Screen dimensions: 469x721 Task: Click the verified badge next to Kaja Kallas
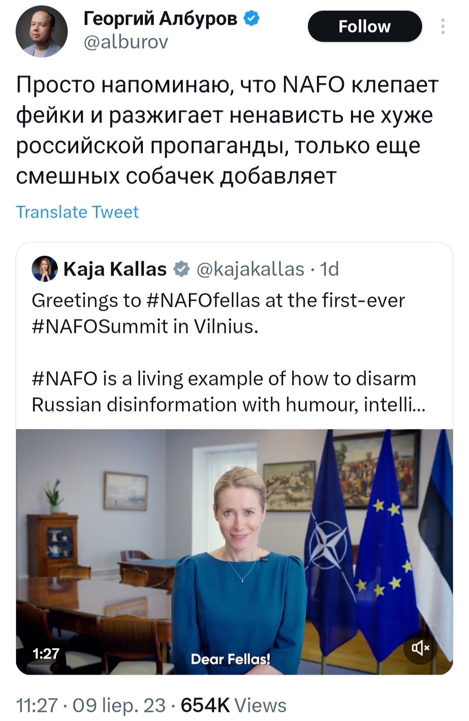(181, 269)
